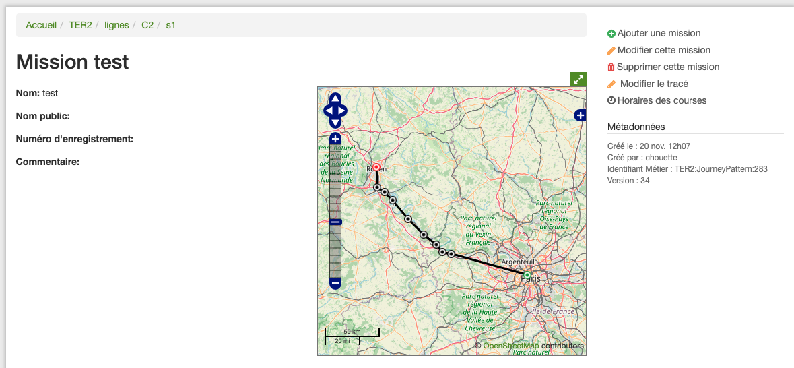The image size is (794, 368).
Task: Open the C2 line breadcrumb
Action: (147, 25)
